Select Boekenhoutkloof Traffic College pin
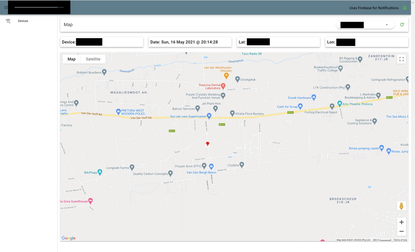 341,69
